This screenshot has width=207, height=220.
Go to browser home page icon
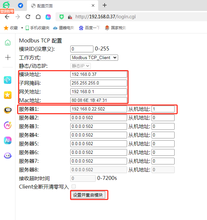click(38, 17)
